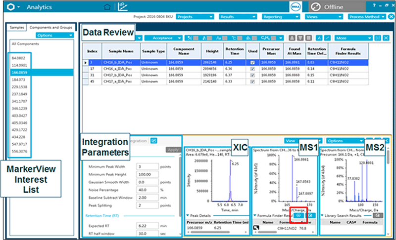This screenshot has height=240, width=396.
Task: Collapse the Library Search Results section
Action: pyautogui.click(x=322, y=215)
